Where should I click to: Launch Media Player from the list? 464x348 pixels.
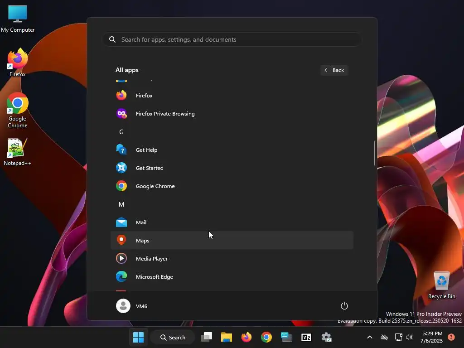(x=232, y=259)
